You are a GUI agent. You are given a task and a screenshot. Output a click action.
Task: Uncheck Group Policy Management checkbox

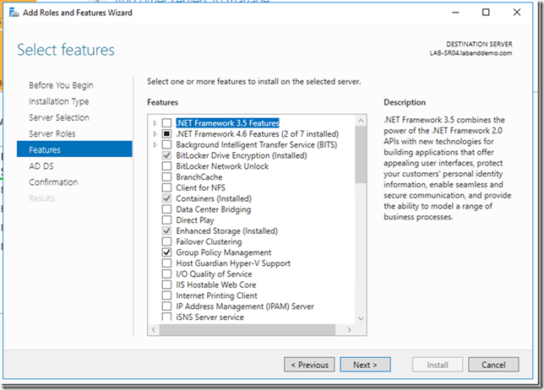[x=167, y=252]
